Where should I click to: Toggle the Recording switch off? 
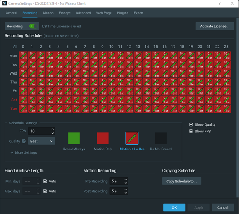click(33, 26)
